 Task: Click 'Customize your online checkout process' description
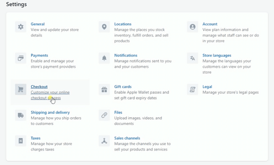point(50,95)
